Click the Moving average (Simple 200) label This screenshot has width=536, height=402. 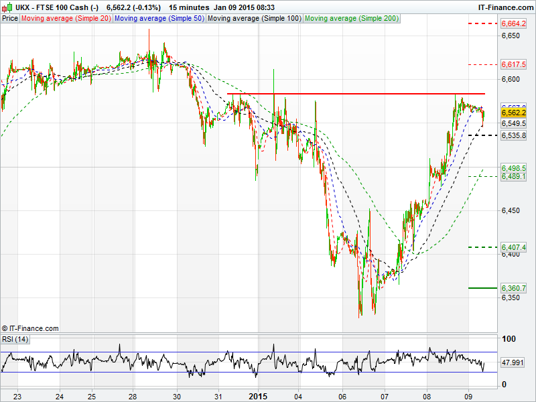click(351, 19)
